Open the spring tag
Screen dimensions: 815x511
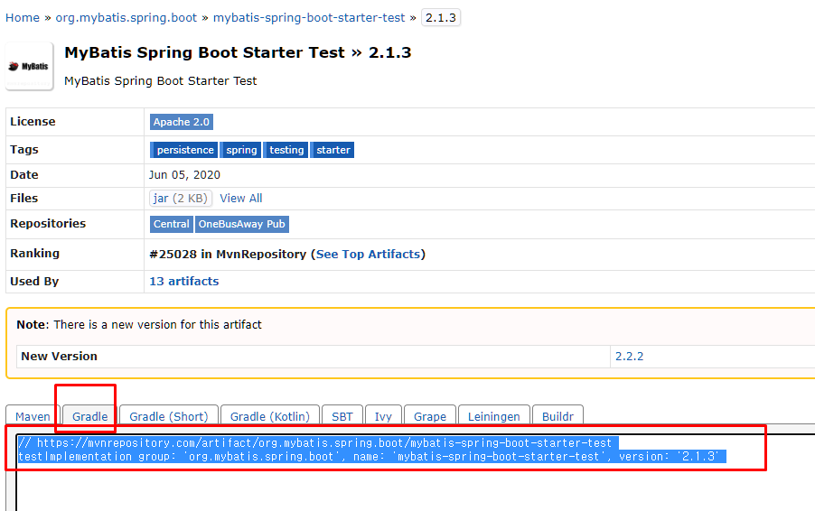click(240, 150)
